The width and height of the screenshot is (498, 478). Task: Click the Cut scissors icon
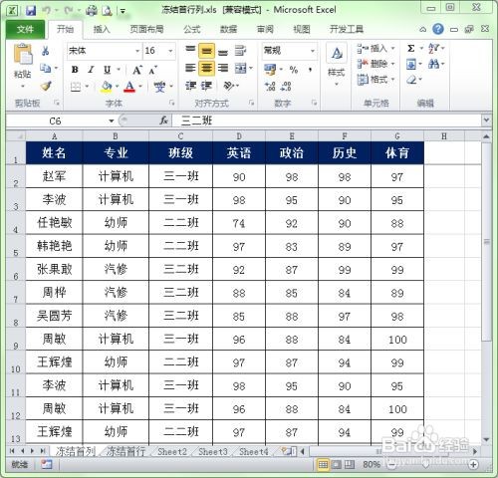[x=46, y=51]
